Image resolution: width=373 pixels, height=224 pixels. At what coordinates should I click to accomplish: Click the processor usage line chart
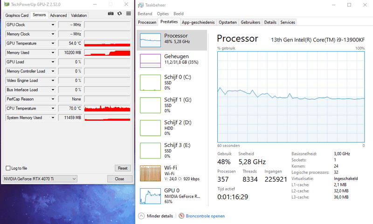point(290,97)
